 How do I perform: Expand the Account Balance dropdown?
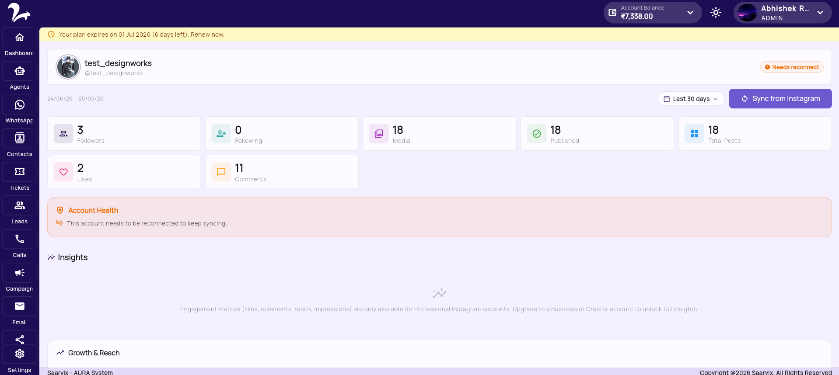click(x=690, y=13)
